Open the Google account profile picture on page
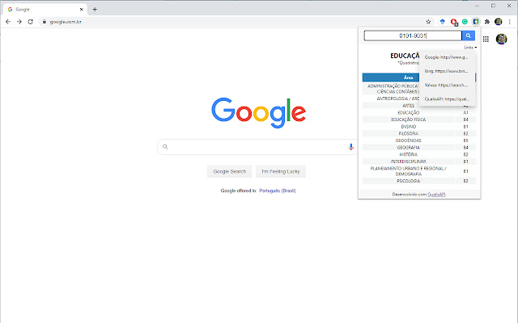This screenshot has width=518, height=323. coord(501,39)
